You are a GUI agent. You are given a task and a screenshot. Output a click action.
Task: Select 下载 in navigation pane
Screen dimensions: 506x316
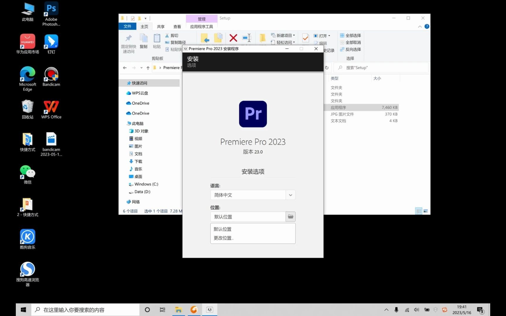coord(136,162)
